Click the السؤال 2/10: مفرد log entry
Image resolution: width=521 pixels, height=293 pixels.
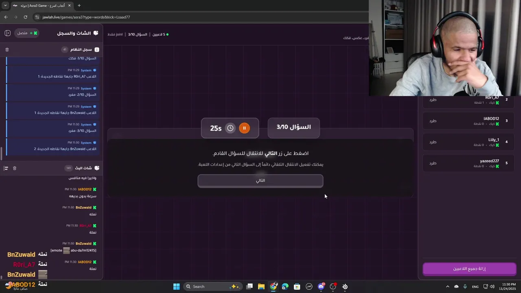click(52, 92)
